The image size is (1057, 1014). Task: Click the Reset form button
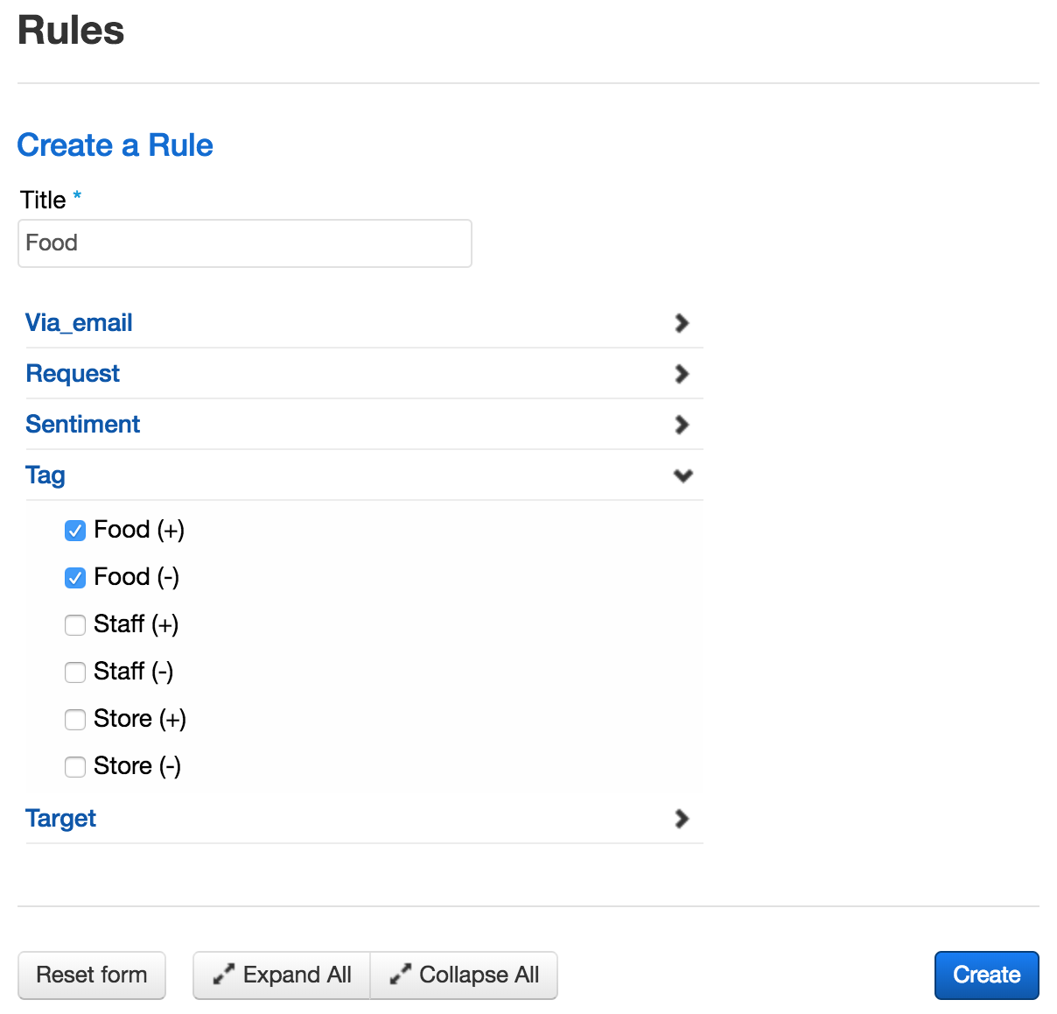tap(92, 975)
